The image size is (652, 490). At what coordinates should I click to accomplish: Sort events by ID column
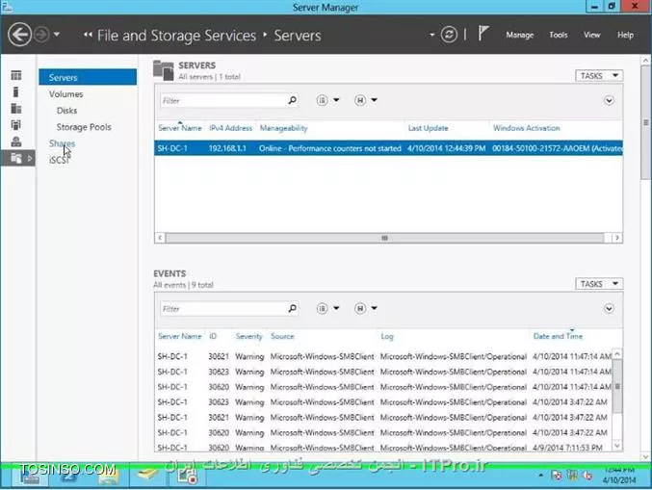[213, 336]
